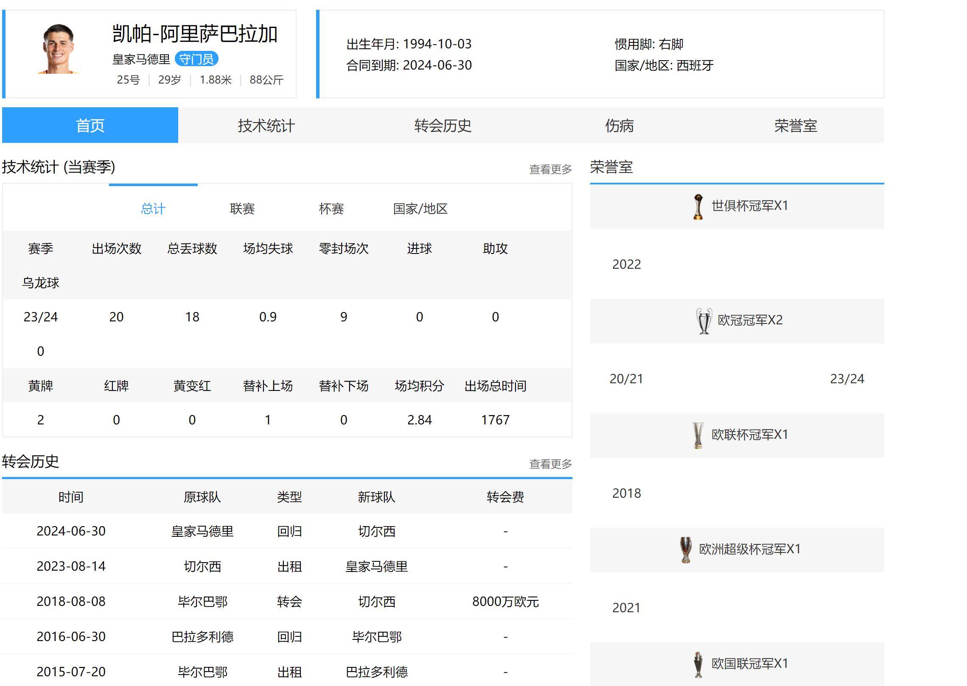
Task: Click the 2015-07-20 transfer date
Action: [x=71, y=672]
